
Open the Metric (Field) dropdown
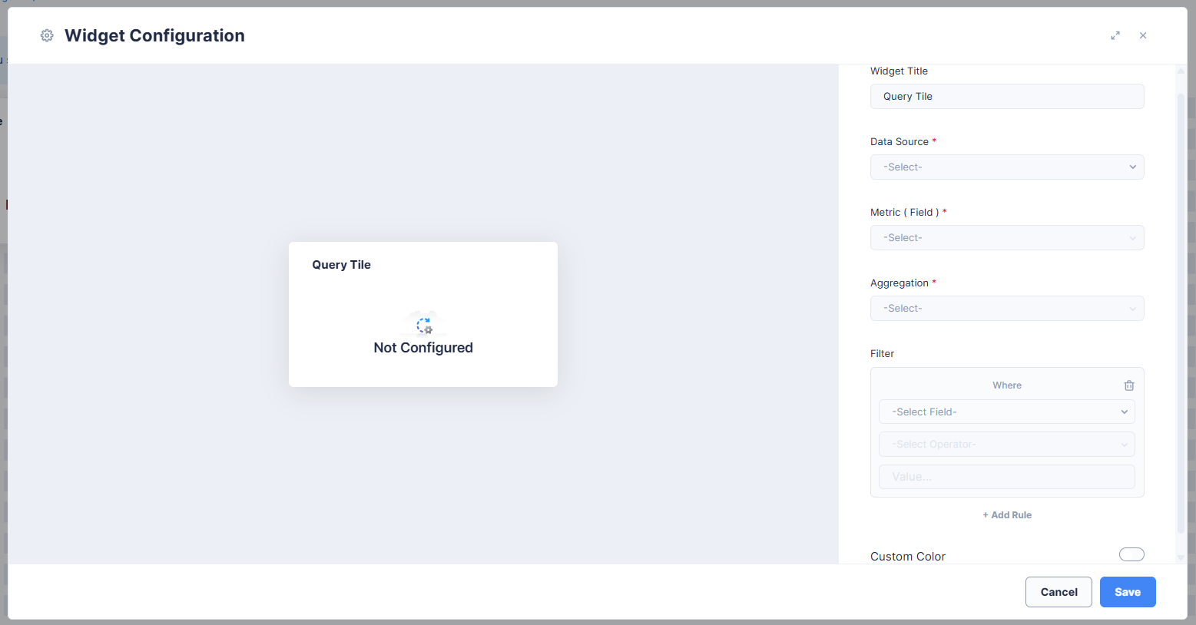click(x=1007, y=237)
